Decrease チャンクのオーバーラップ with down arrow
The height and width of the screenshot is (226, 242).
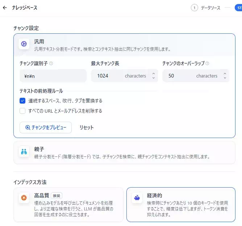point(225,78)
